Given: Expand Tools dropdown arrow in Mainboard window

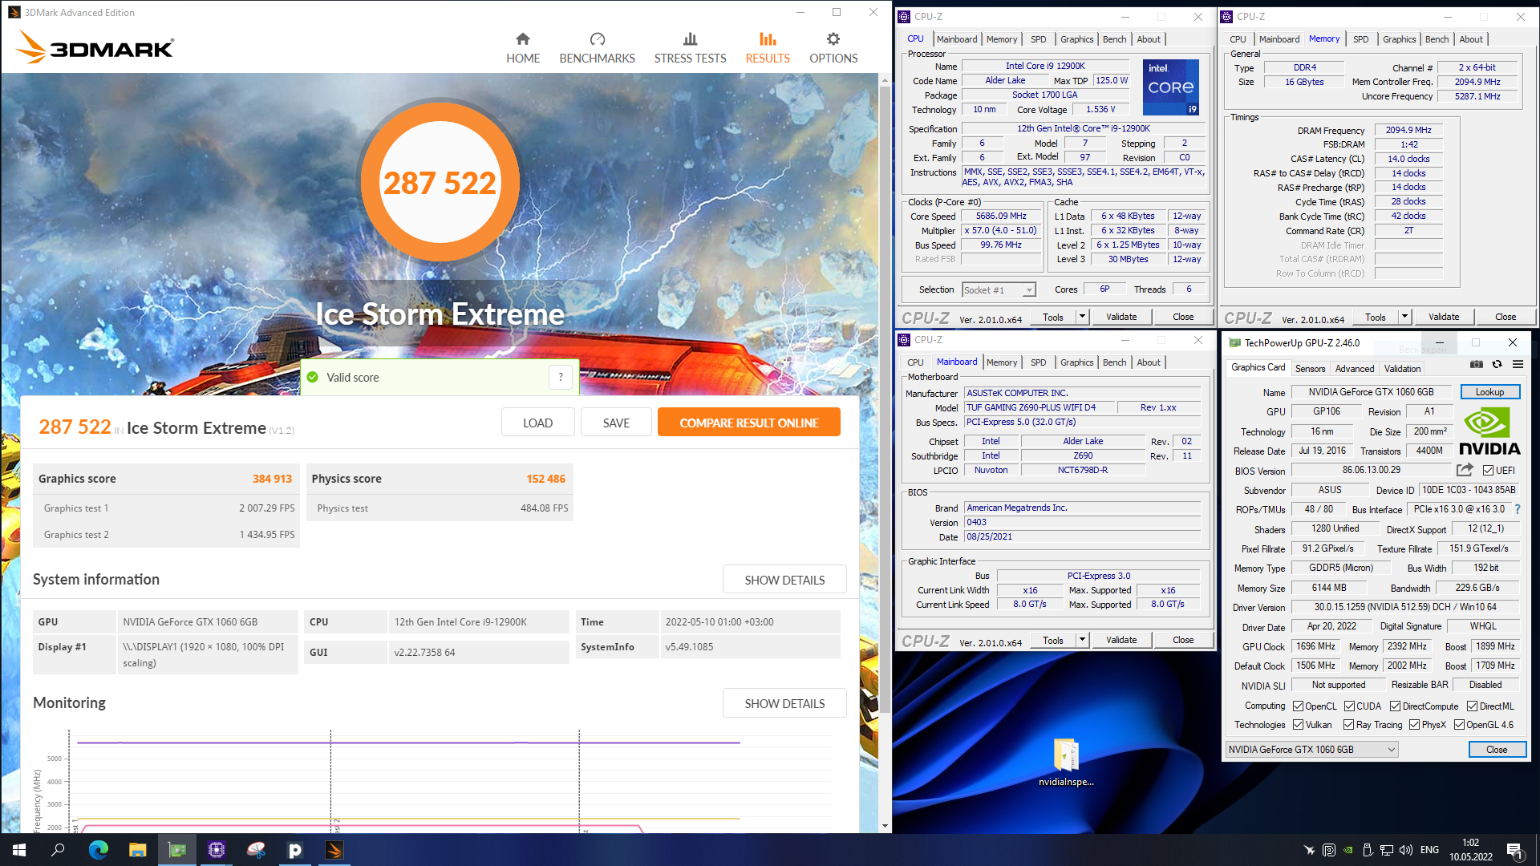Looking at the screenshot, I should tap(1082, 640).
